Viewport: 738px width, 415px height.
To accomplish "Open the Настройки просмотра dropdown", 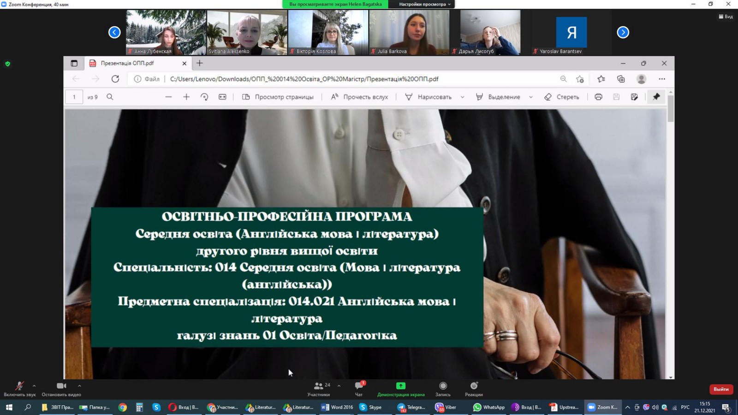I will pos(424,4).
